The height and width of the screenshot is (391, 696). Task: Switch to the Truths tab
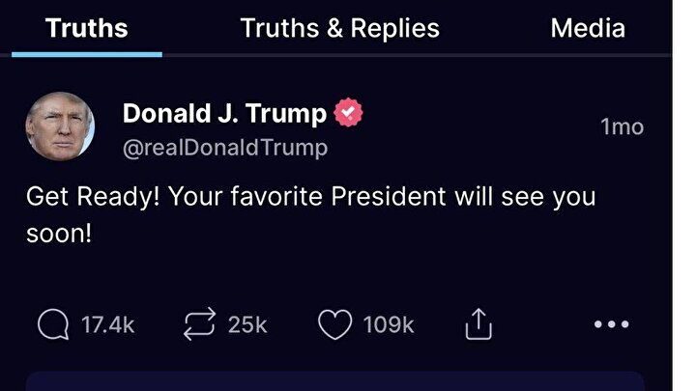point(87,28)
